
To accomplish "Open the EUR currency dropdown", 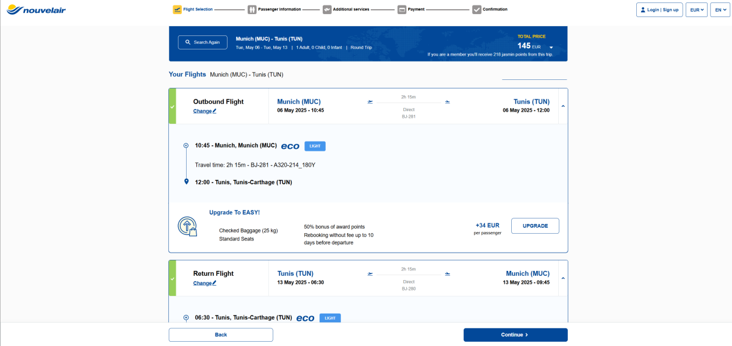I will click(696, 10).
